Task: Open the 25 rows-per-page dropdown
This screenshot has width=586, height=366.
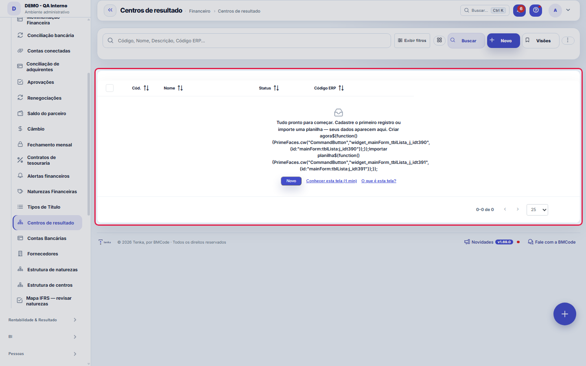Action: [x=537, y=210]
